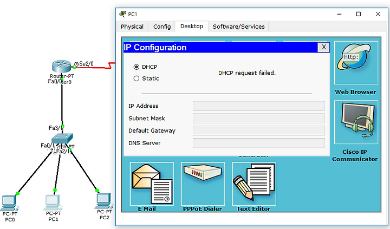Launch Cisco IP Communicator icon
This screenshot has width=390, height=229.
[356, 122]
